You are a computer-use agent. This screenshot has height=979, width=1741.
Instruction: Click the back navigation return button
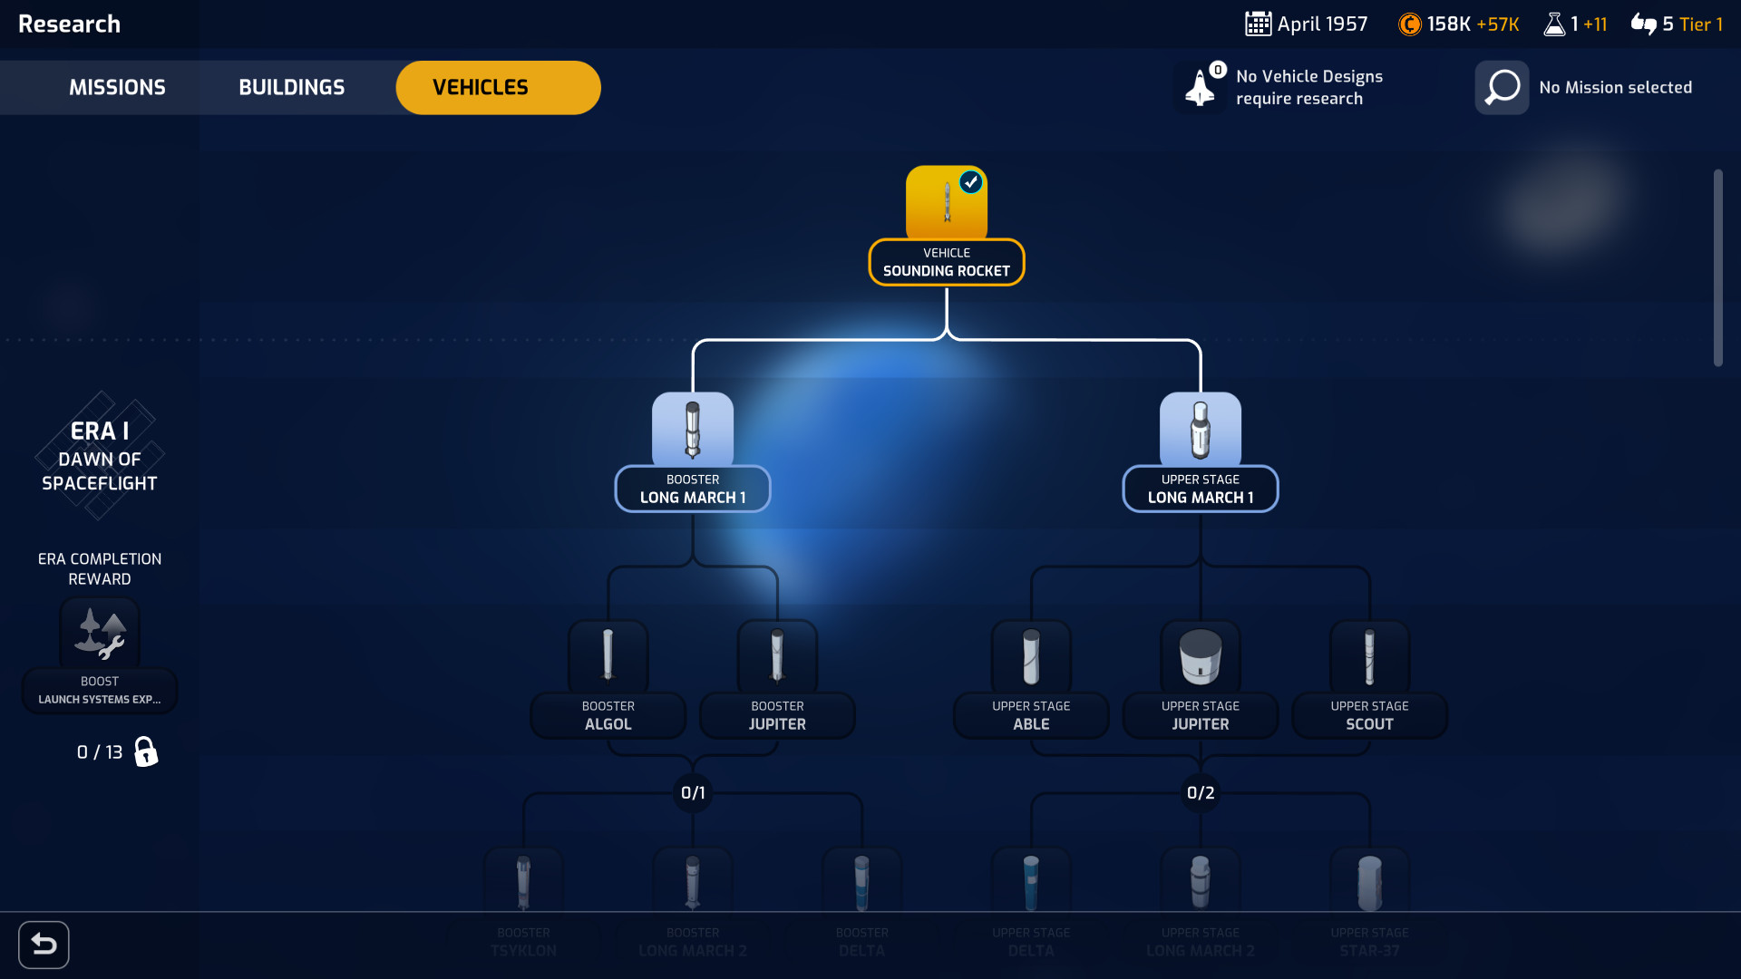point(45,943)
